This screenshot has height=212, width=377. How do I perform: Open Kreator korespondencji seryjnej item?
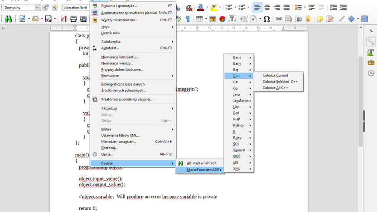click(133, 99)
